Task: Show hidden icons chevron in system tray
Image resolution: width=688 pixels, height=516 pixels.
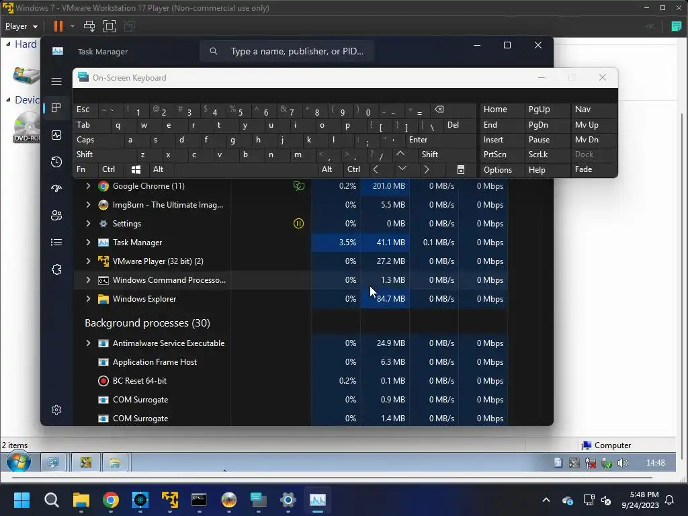Action: pyautogui.click(x=546, y=500)
